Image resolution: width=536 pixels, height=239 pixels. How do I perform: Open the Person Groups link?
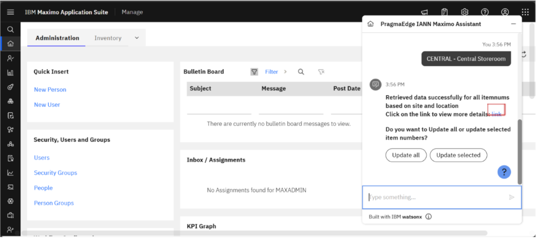[x=54, y=203]
